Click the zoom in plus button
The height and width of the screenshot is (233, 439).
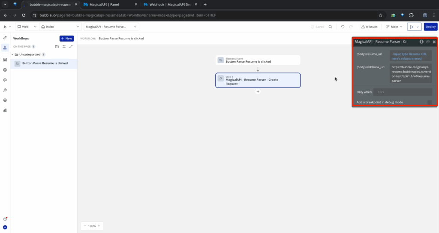(x=99, y=226)
